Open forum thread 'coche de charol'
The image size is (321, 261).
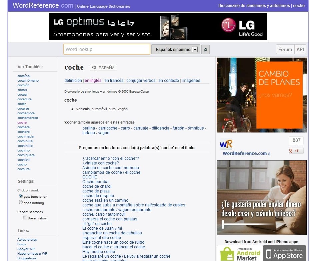97,186
